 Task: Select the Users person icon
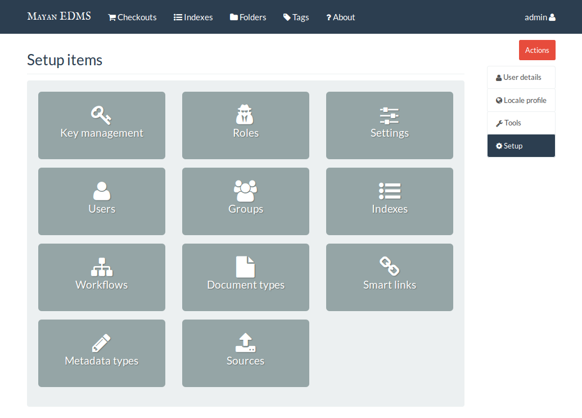(101, 191)
